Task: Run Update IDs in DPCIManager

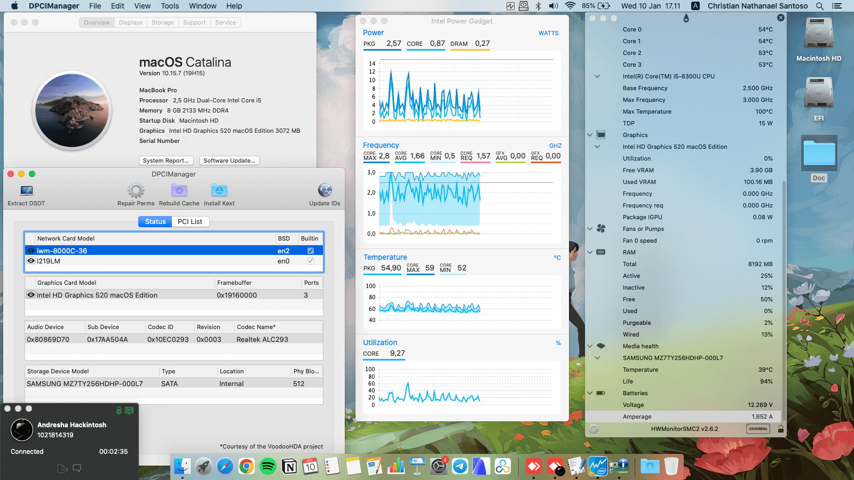Action: pyautogui.click(x=324, y=190)
